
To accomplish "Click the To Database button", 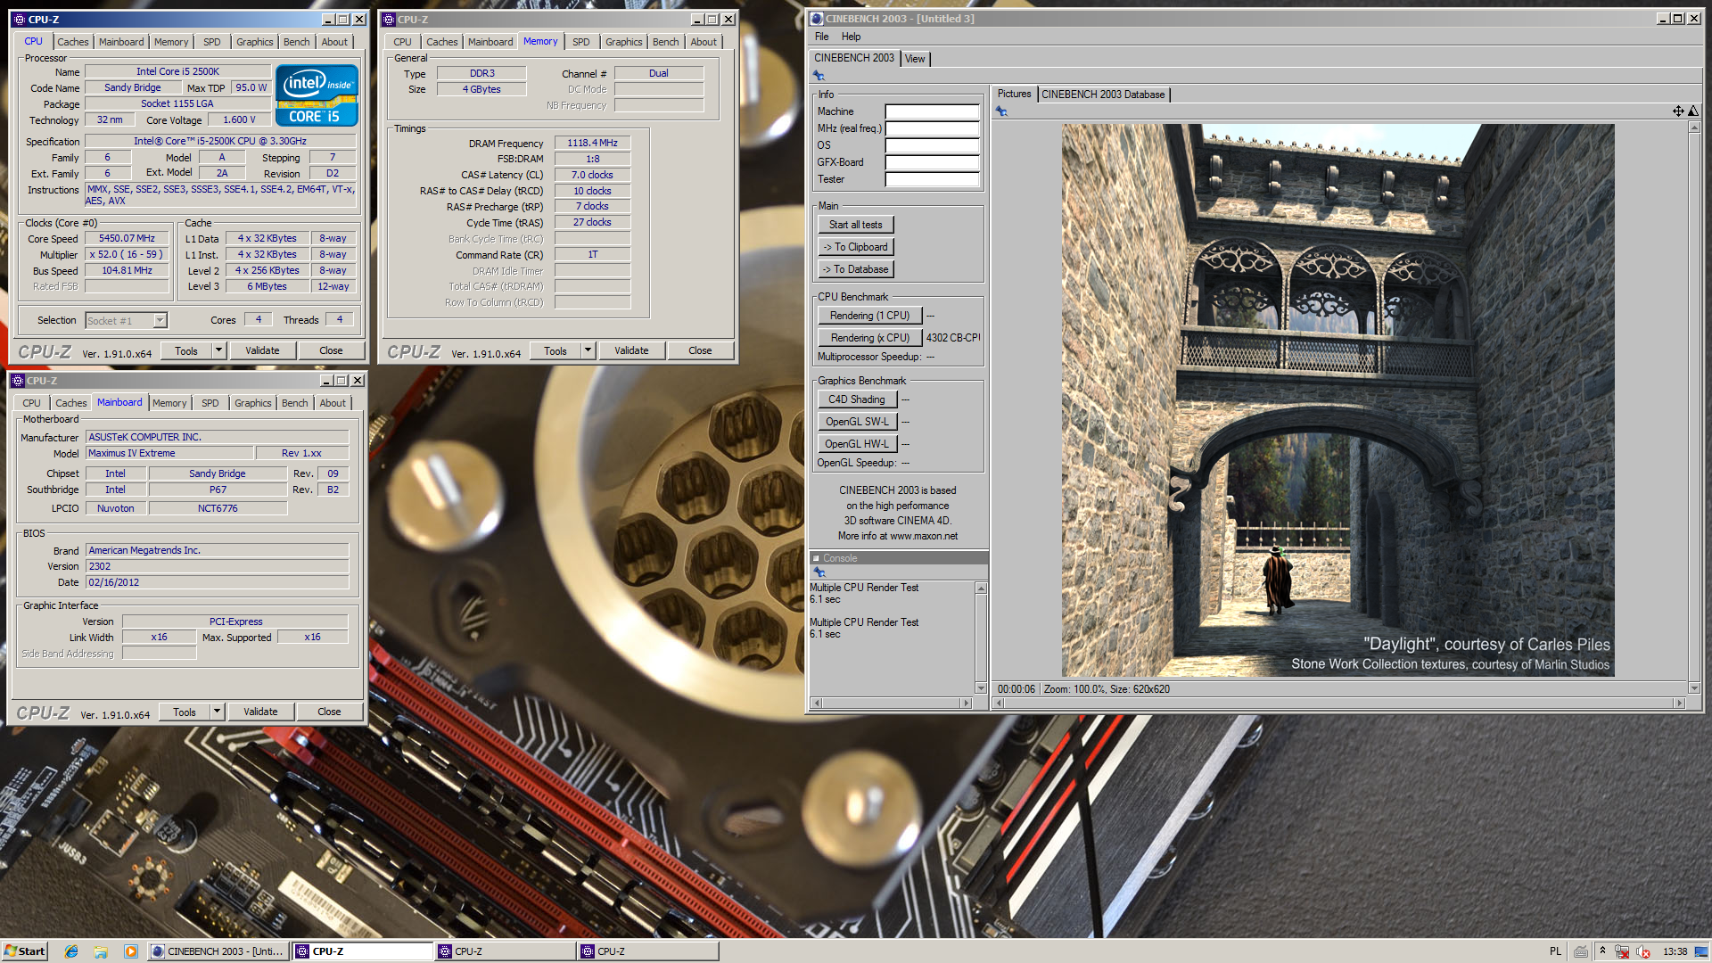I will pos(856,269).
